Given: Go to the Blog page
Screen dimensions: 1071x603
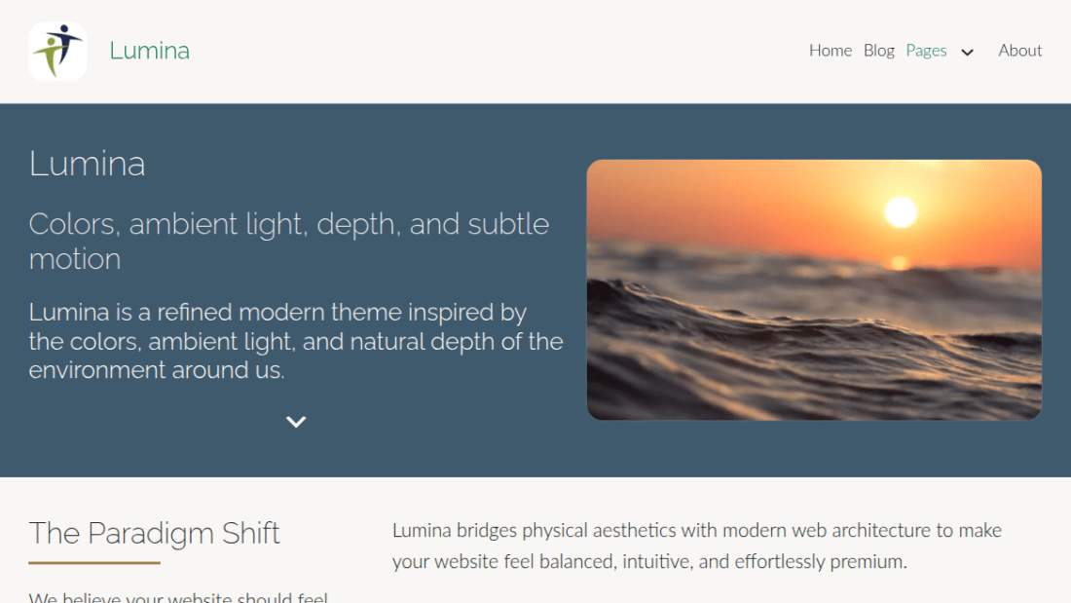Looking at the screenshot, I should pyautogui.click(x=878, y=51).
